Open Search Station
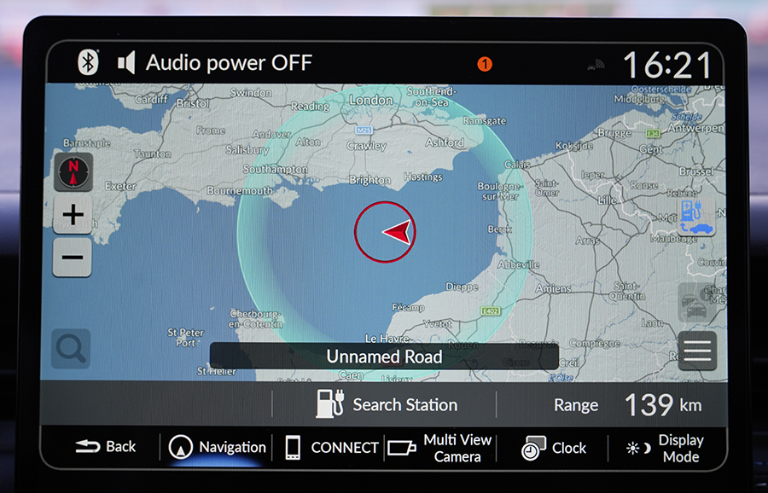This screenshot has height=493, width=768. point(385,404)
